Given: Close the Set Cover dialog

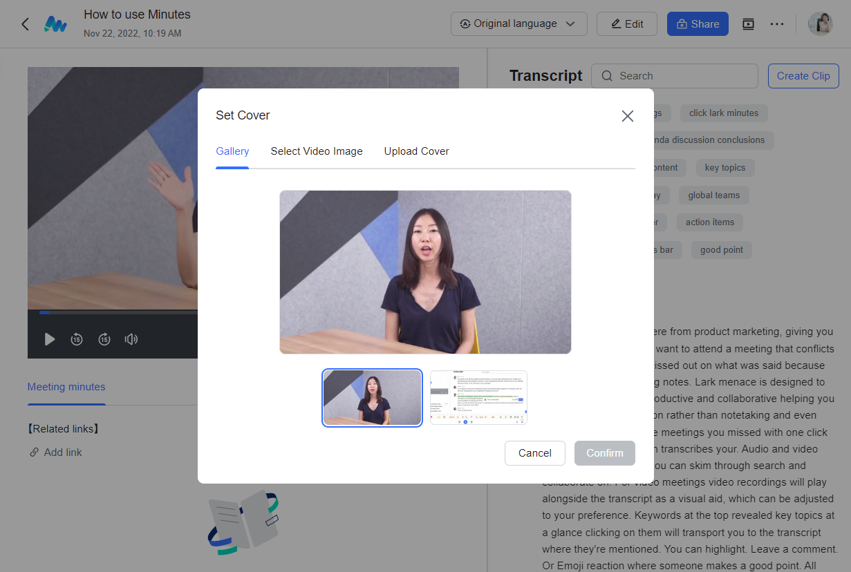Looking at the screenshot, I should [x=627, y=116].
